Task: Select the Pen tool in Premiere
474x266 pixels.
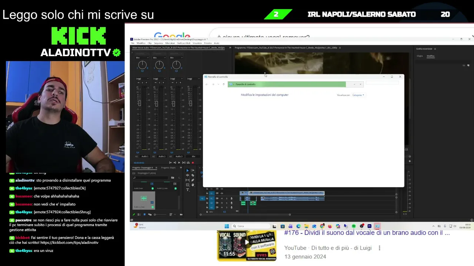Action: point(193,180)
